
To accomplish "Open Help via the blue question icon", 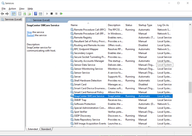I will pyautogui.click(x=36, y=13).
